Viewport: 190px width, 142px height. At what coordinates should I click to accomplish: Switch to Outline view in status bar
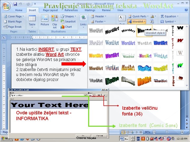click(x=136, y=132)
